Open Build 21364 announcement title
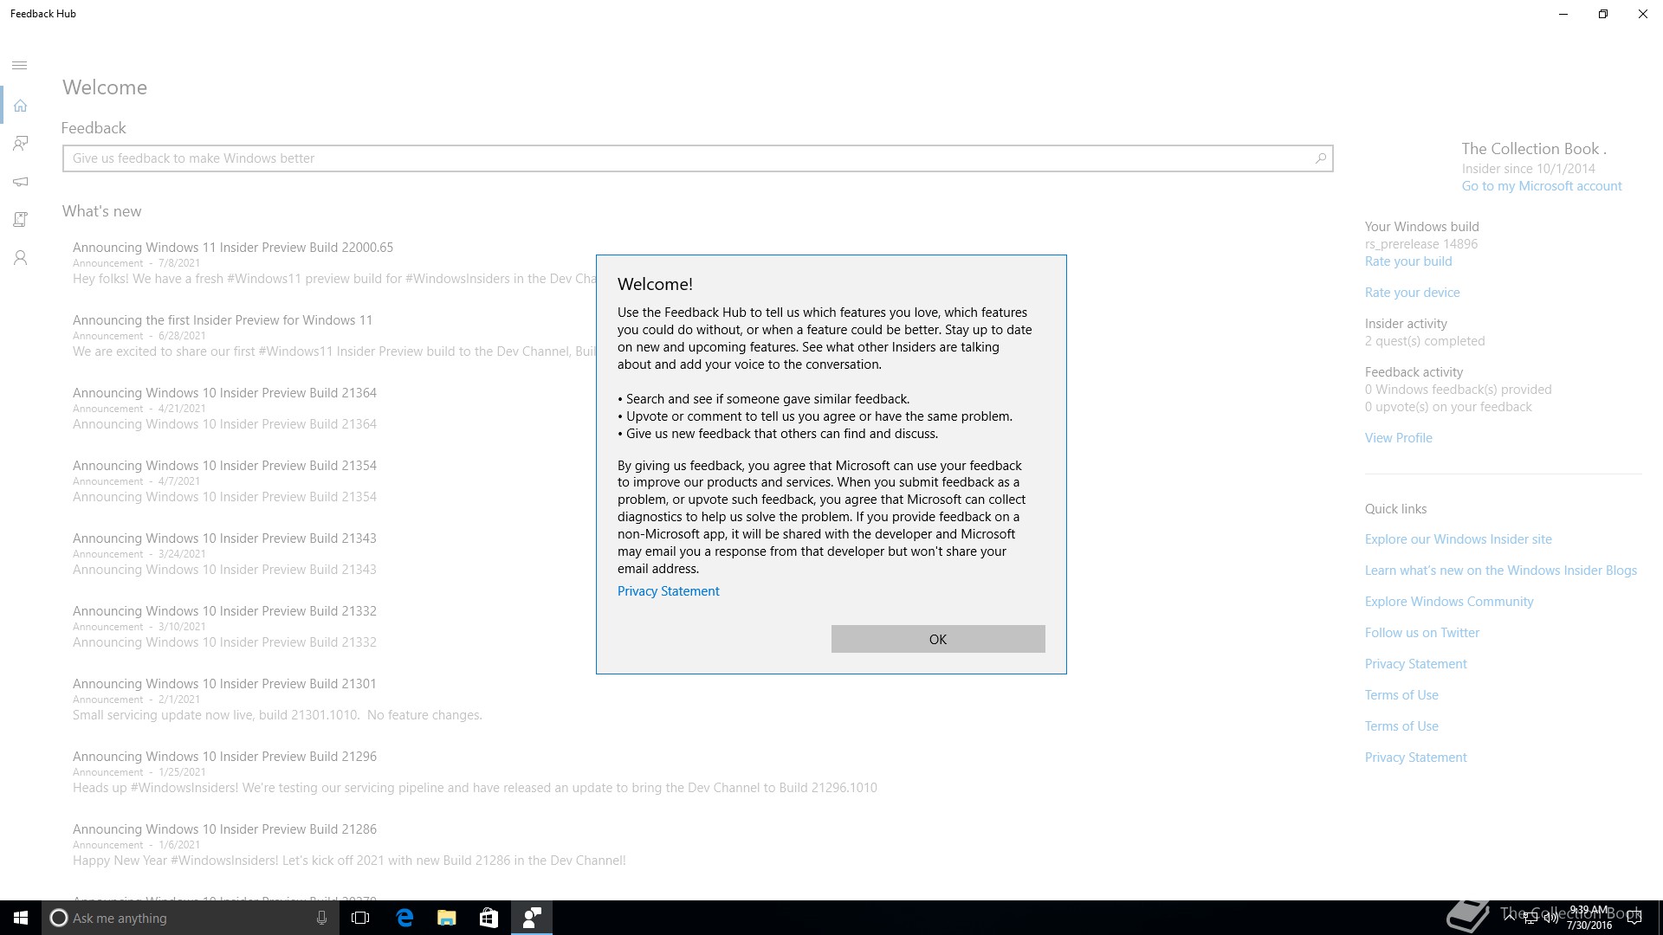This screenshot has width=1663, height=935. [x=224, y=393]
